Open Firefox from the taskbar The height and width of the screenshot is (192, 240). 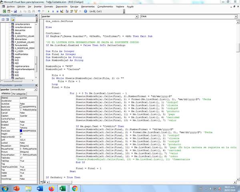point(52,188)
